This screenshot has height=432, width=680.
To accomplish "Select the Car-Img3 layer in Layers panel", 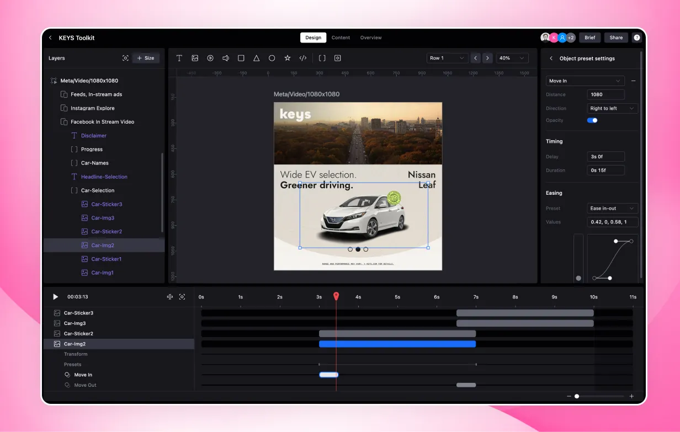I will (104, 218).
